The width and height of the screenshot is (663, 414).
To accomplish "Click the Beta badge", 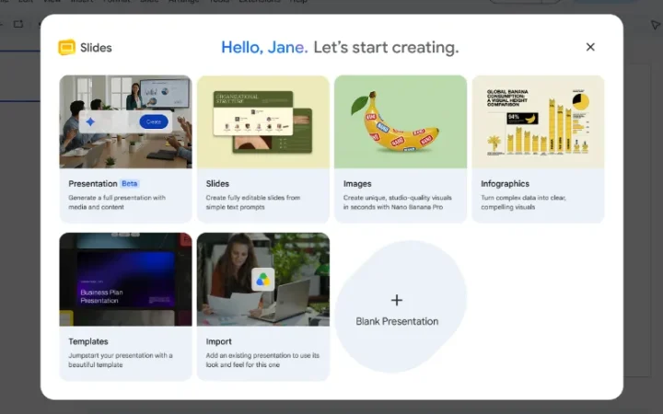I will click(130, 184).
